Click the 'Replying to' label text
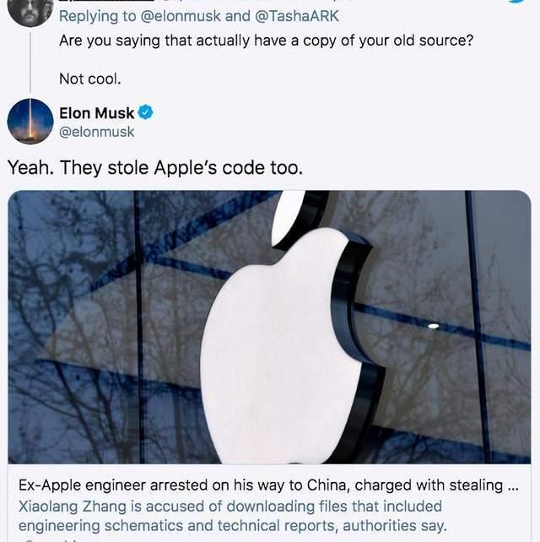540x542 pixels. [x=98, y=16]
